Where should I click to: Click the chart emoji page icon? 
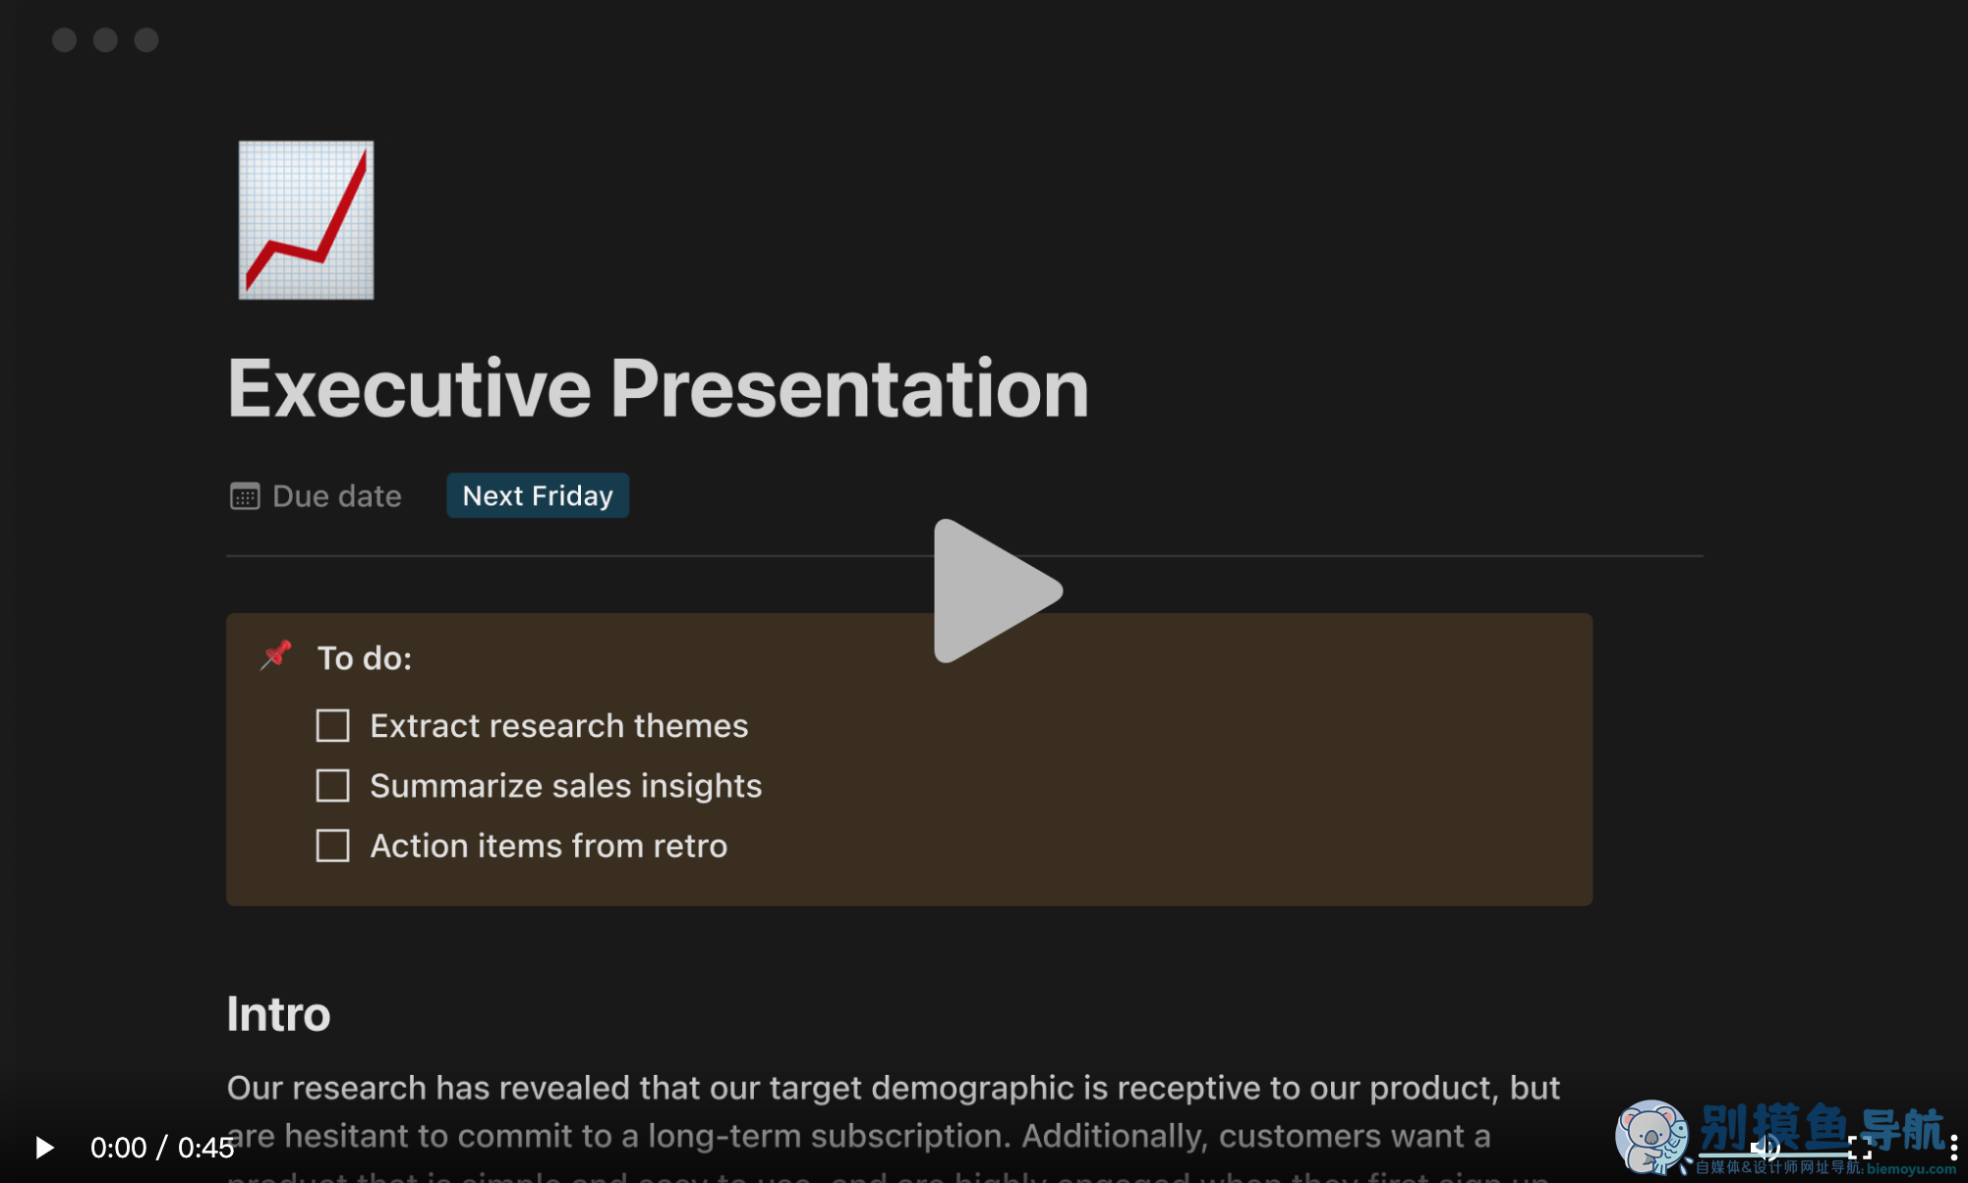(x=306, y=220)
